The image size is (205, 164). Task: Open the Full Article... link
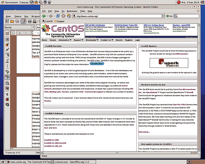tap(144, 132)
